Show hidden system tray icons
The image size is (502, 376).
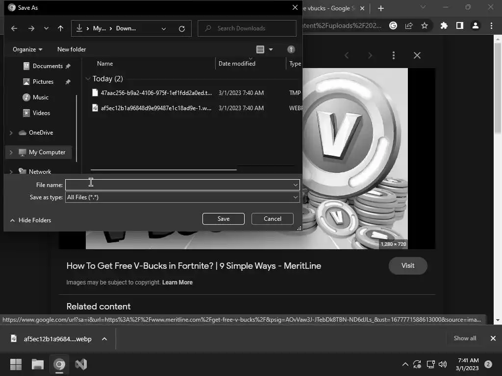[x=405, y=364]
